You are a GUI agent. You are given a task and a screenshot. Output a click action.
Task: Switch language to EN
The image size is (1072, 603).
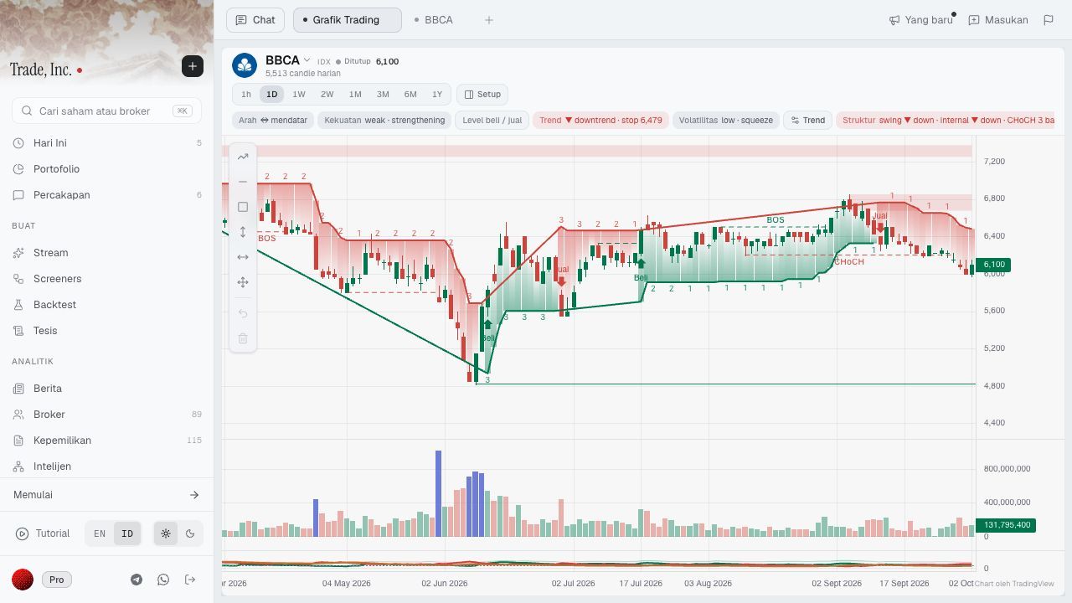point(100,533)
